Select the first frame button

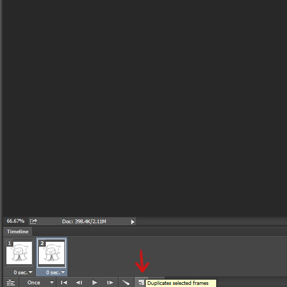click(x=64, y=282)
